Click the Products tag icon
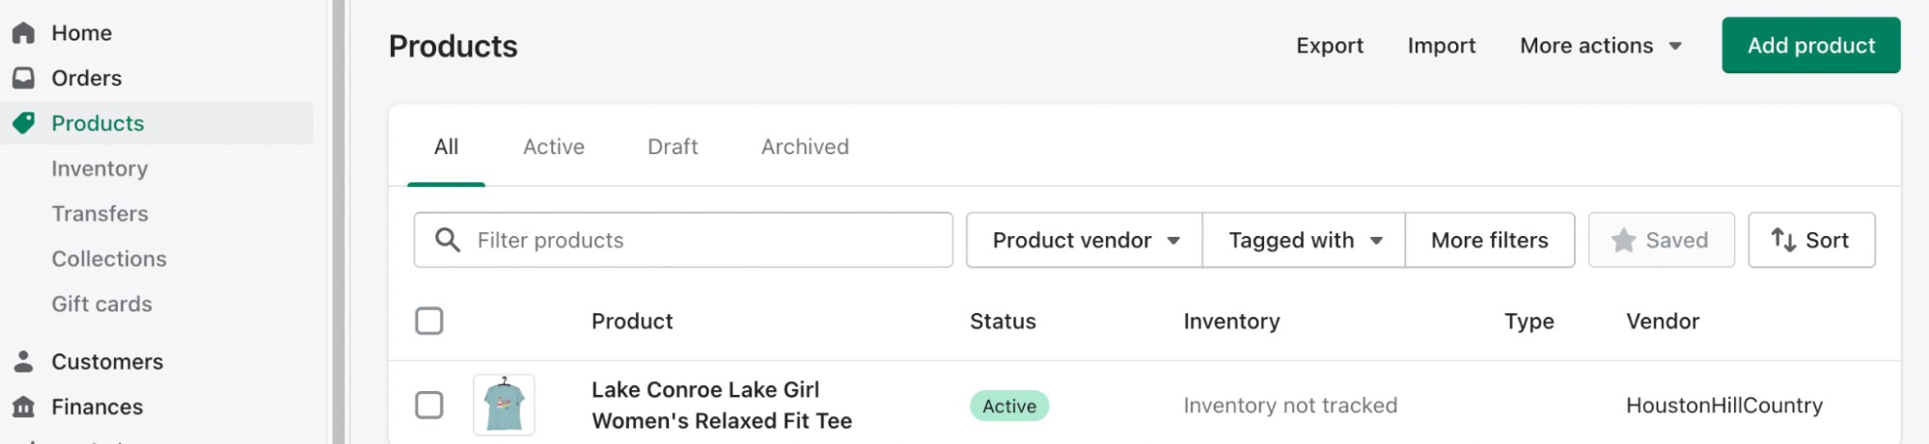Viewport: 1929px width, 444px height. [24, 123]
